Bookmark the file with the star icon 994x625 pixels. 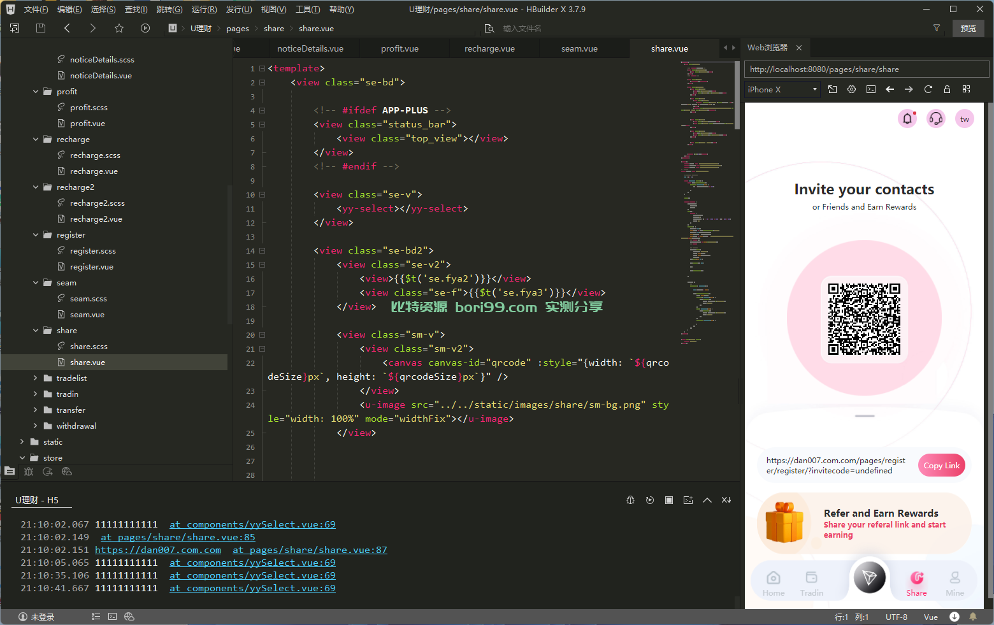click(119, 28)
